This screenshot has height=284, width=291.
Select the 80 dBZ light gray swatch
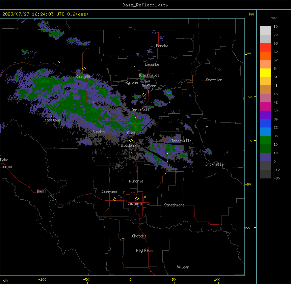coord(265,30)
